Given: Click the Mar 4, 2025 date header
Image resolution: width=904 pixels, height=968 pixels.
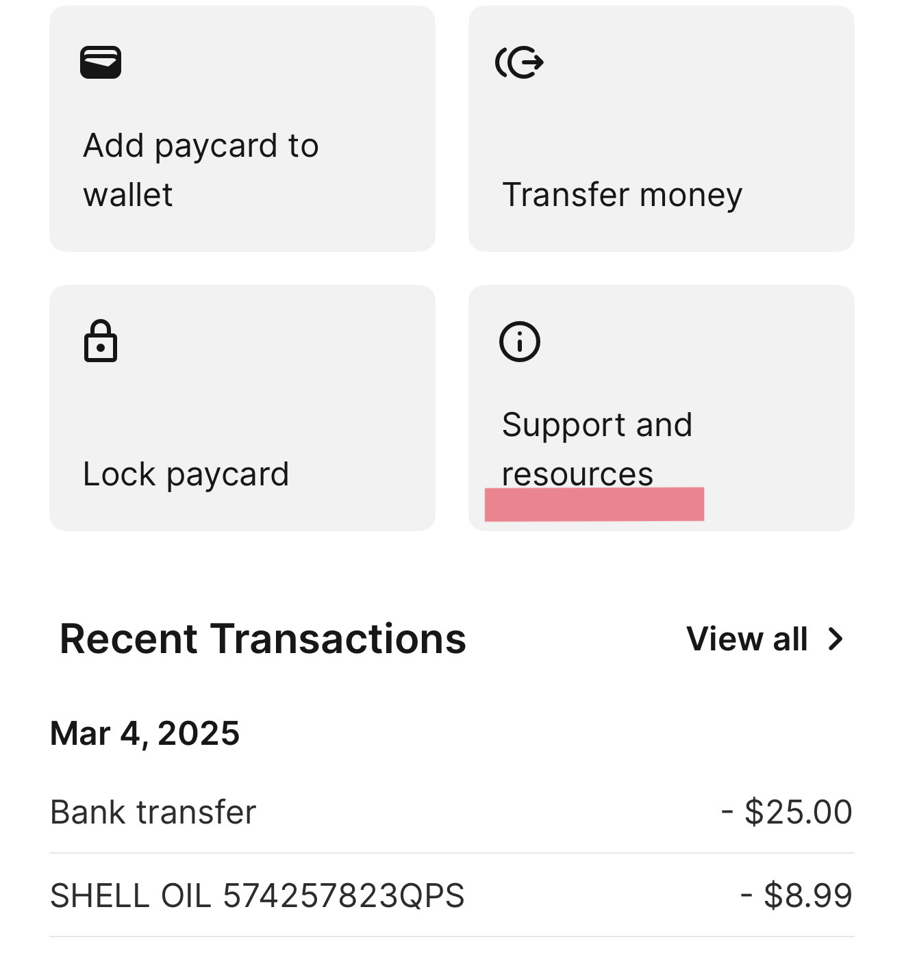Looking at the screenshot, I should 145,733.
